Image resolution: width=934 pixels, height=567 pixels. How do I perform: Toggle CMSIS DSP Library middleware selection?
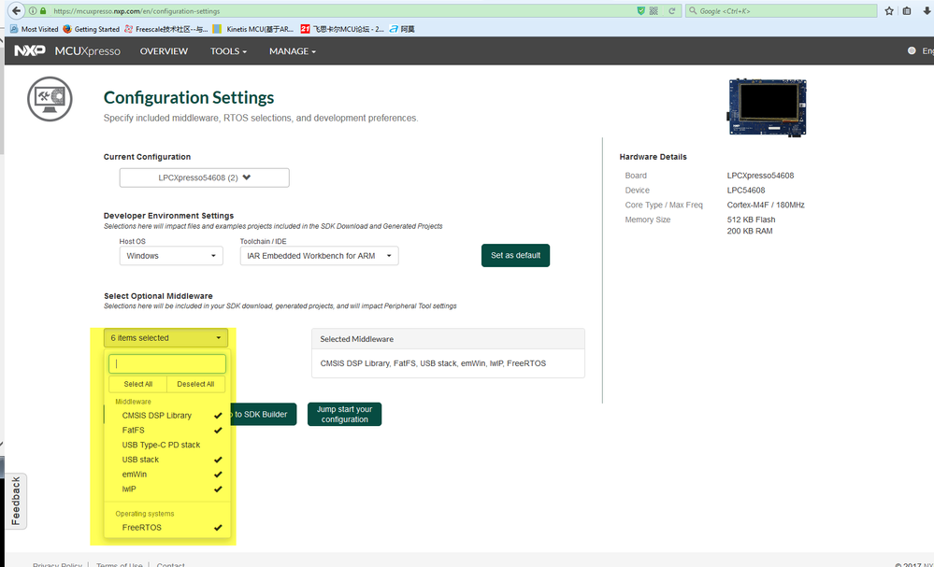(166, 416)
